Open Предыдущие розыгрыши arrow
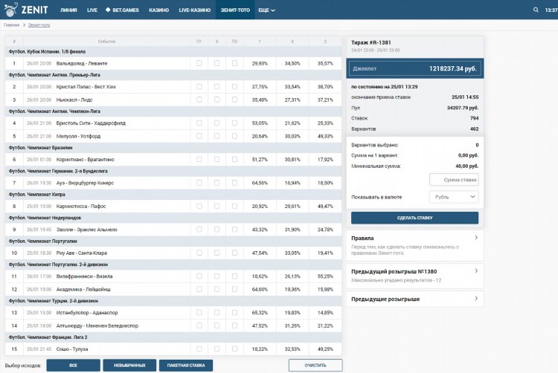 click(476, 299)
